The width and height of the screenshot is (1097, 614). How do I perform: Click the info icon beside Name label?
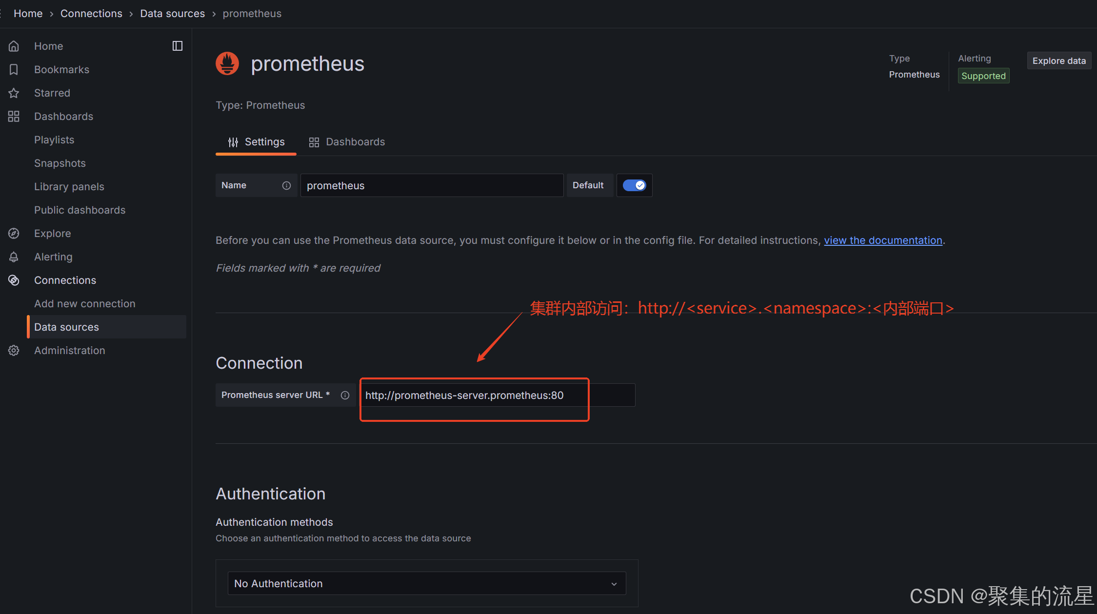[286, 185]
